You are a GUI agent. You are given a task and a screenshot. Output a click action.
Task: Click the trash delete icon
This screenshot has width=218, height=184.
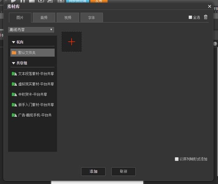click(206, 17)
